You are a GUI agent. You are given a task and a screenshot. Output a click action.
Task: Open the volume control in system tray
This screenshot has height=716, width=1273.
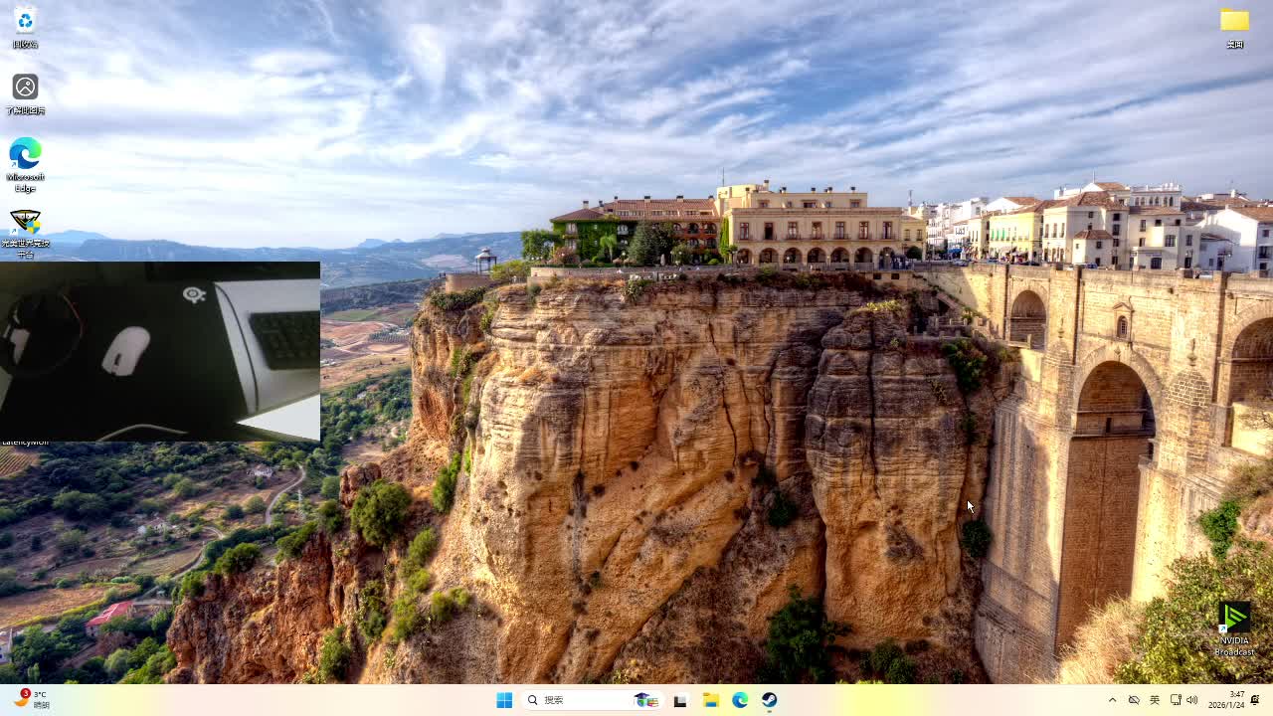coord(1192,700)
